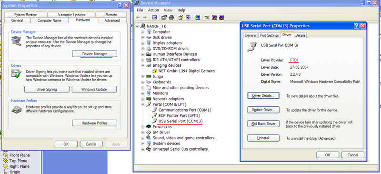The width and height of the screenshot is (381, 174).
Task: Select Communications Port (COM1) in device tree
Action: pyautogui.click(x=185, y=110)
